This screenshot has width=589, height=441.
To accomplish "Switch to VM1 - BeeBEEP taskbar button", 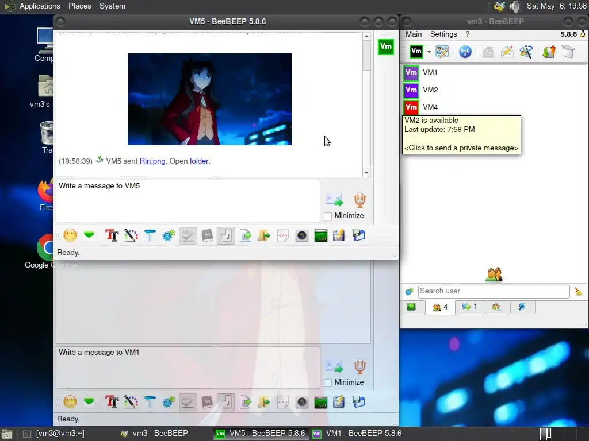I will [359, 434].
